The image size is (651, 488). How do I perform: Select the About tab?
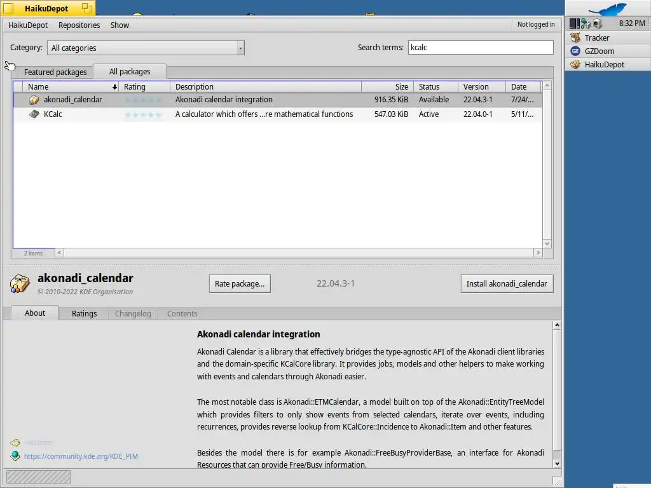tap(35, 313)
